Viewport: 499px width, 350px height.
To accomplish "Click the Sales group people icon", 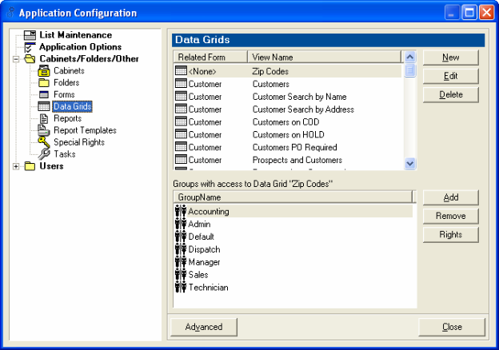I will click(181, 275).
